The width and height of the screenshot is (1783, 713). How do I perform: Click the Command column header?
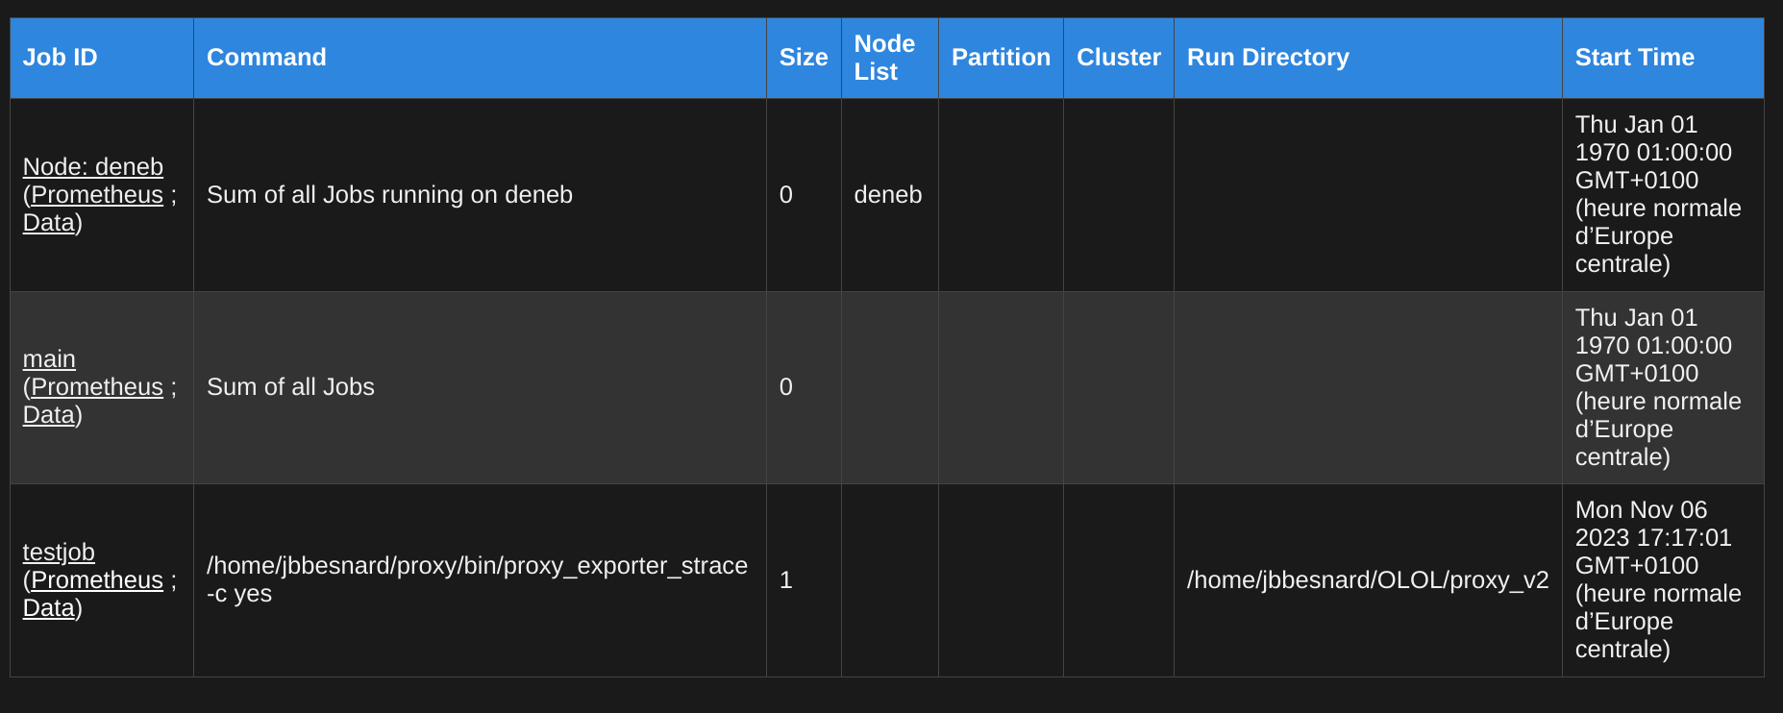pyautogui.click(x=266, y=58)
